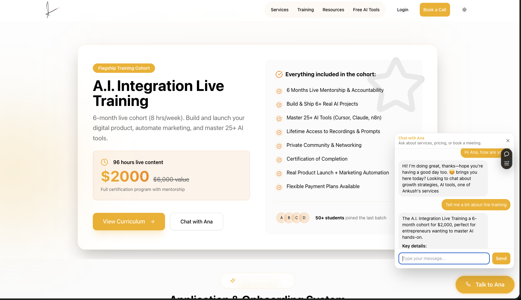
Task: Expand the Resources menu
Action: coord(333,10)
